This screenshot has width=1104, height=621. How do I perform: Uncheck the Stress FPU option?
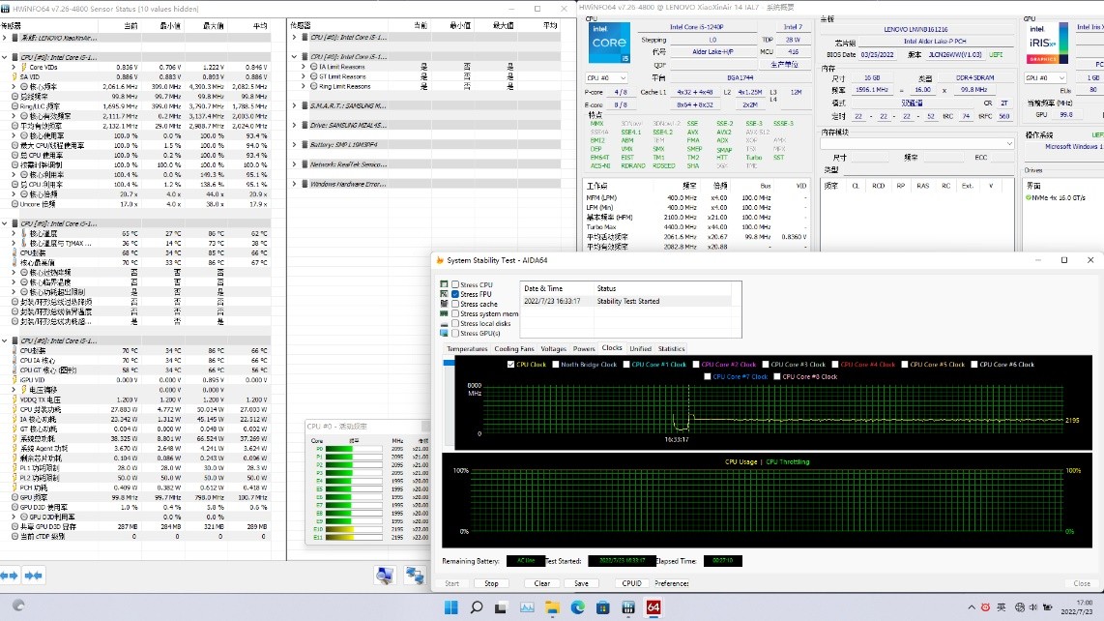pos(455,294)
